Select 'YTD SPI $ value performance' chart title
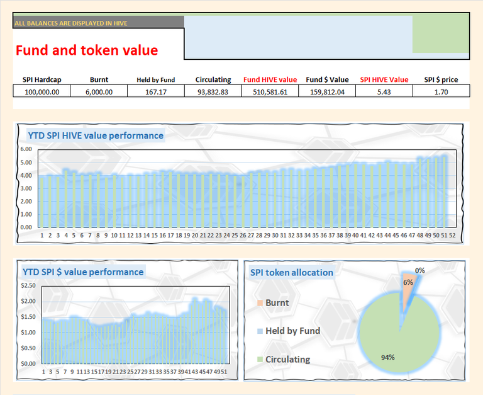Screen dimensions: 483x395 (83, 272)
